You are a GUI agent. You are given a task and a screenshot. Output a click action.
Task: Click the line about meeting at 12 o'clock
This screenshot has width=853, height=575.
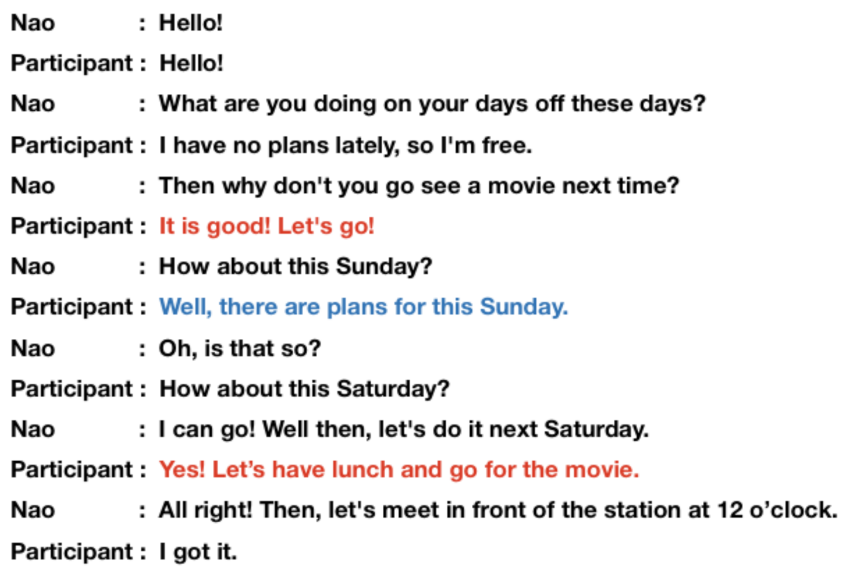pos(498,510)
